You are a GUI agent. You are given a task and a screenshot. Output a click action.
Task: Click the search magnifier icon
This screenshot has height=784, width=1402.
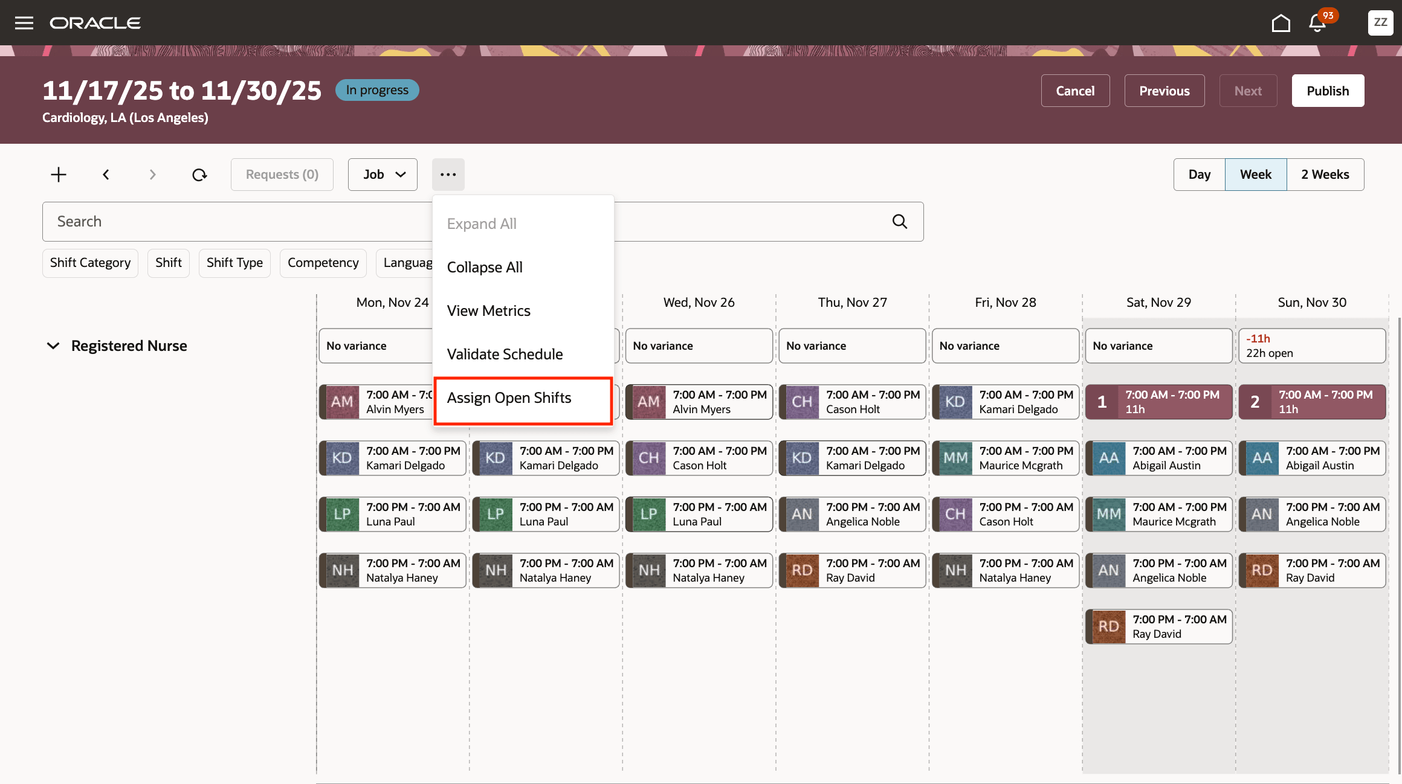[900, 221]
